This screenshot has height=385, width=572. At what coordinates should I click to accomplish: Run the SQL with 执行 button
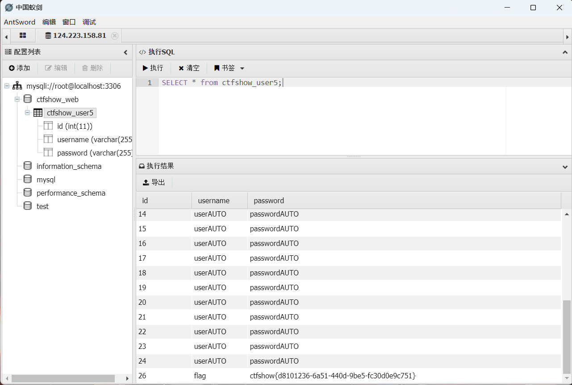click(x=153, y=68)
